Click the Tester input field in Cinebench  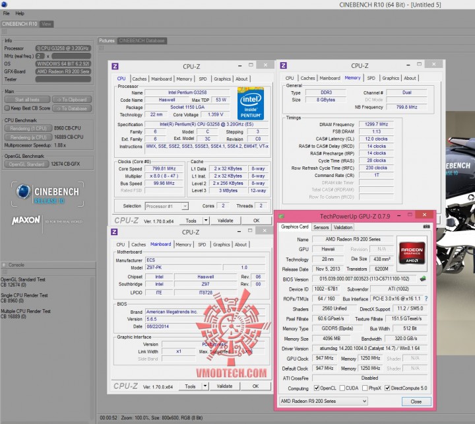[63, 79]
